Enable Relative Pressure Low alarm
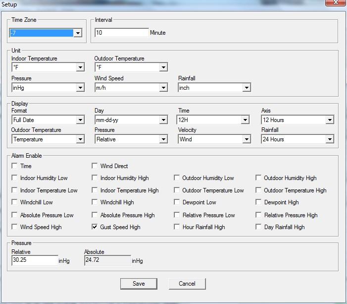 point(177,215)
